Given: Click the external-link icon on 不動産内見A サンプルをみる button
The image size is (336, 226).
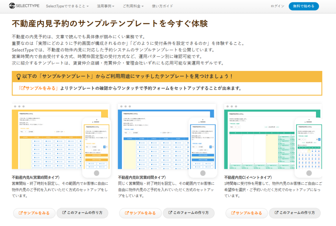Looking at the screenshot, I should click(20, 213).
